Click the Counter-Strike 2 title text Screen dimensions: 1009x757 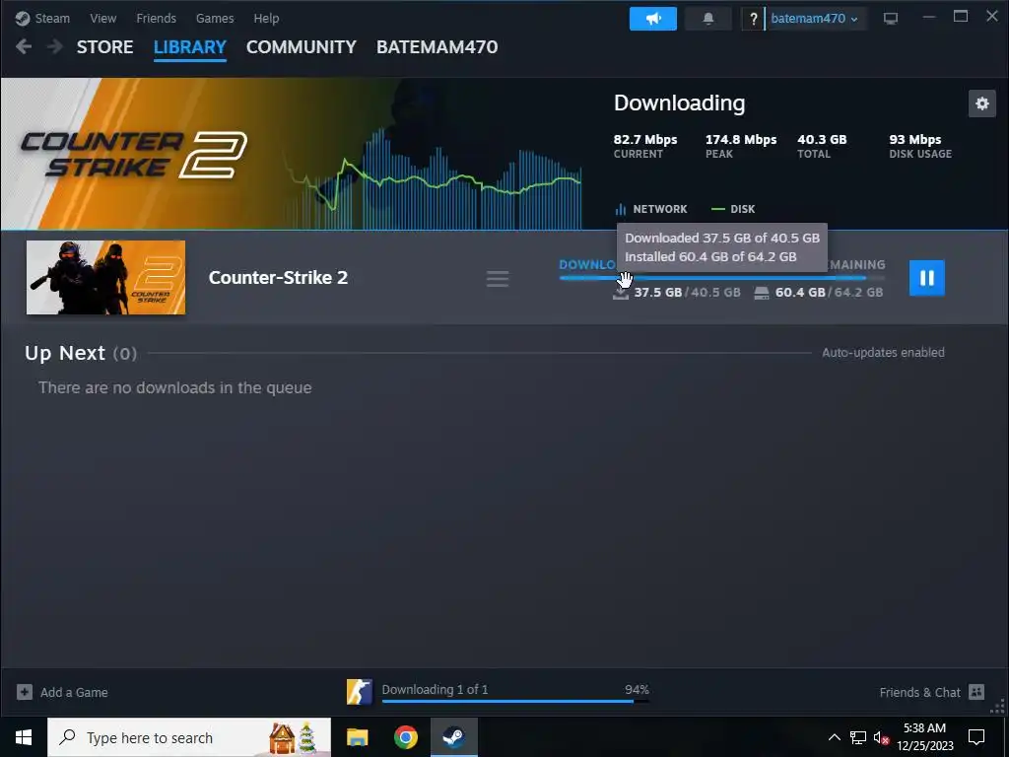(x=278, y=277)
